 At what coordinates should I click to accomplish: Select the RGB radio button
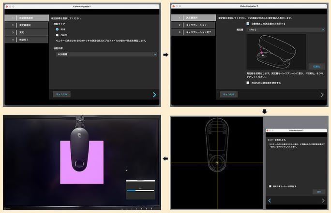57,29
